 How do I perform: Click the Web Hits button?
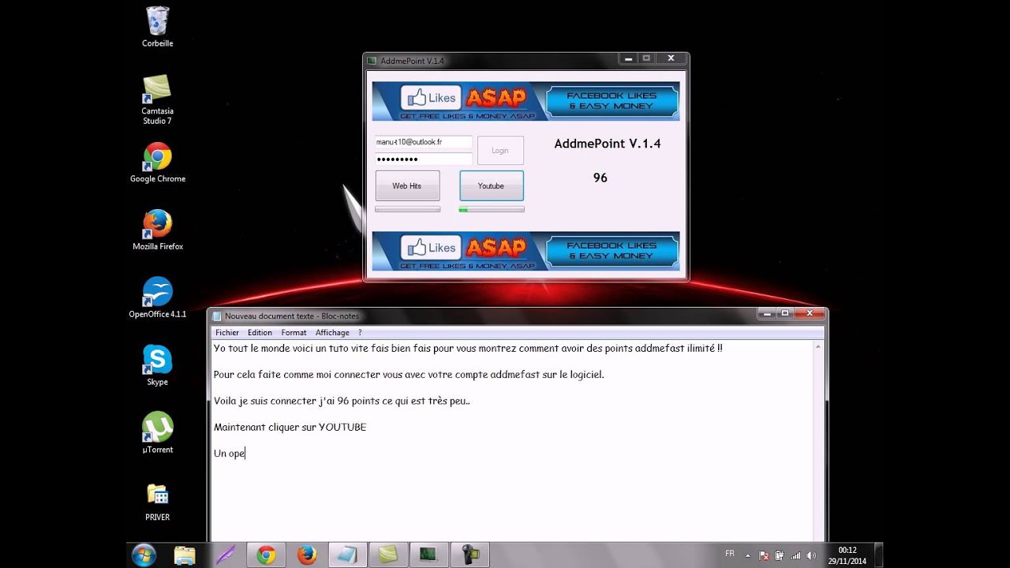click(407, 185)
